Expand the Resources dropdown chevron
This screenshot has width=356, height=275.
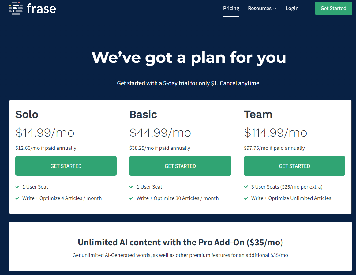pos(275,9)
